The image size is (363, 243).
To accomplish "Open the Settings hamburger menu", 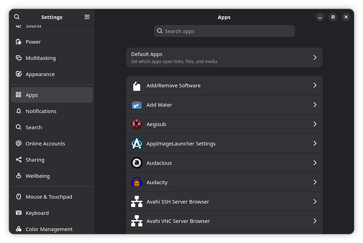I will (87, 17).
